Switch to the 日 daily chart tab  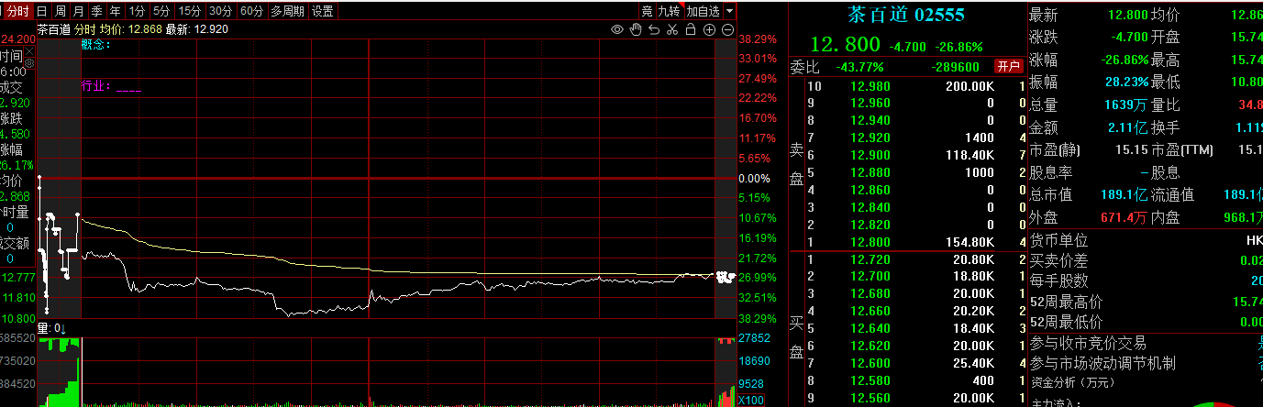(42, 11)
